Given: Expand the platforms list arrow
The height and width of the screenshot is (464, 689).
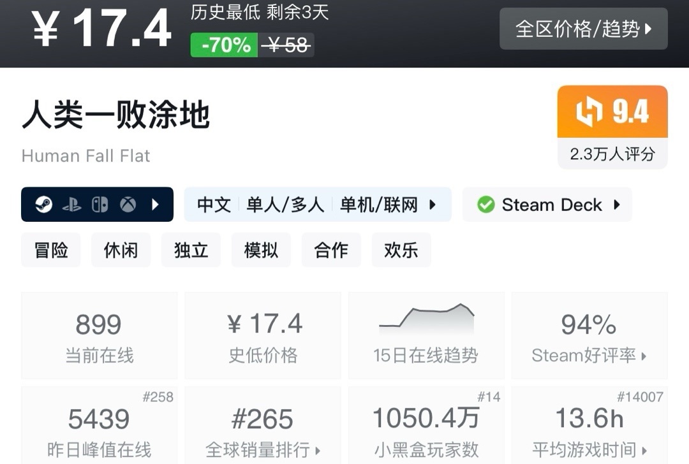Looking at the screenshot, I should pyautogui.click(x=155, y=205).
